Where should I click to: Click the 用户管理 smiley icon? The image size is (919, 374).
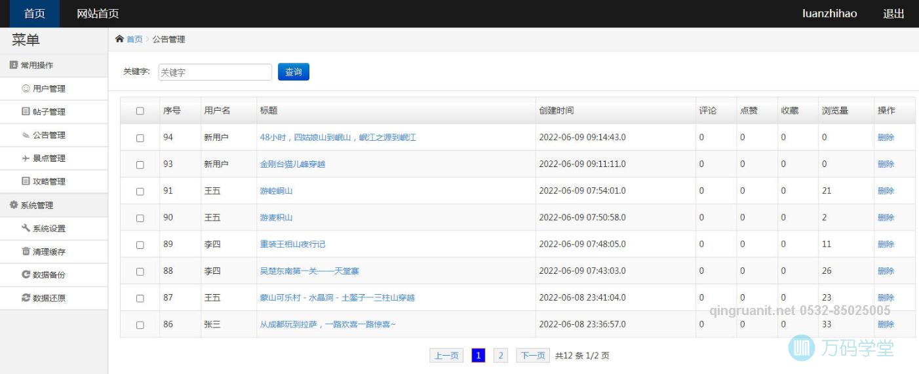click(26, 88)
